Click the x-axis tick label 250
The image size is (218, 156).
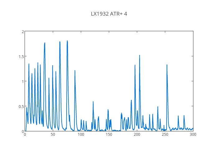tap(165, 134)
